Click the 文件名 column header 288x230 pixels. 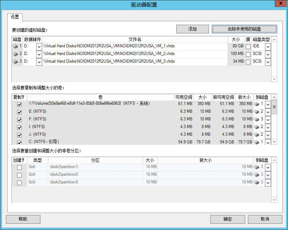coord(135,39)
